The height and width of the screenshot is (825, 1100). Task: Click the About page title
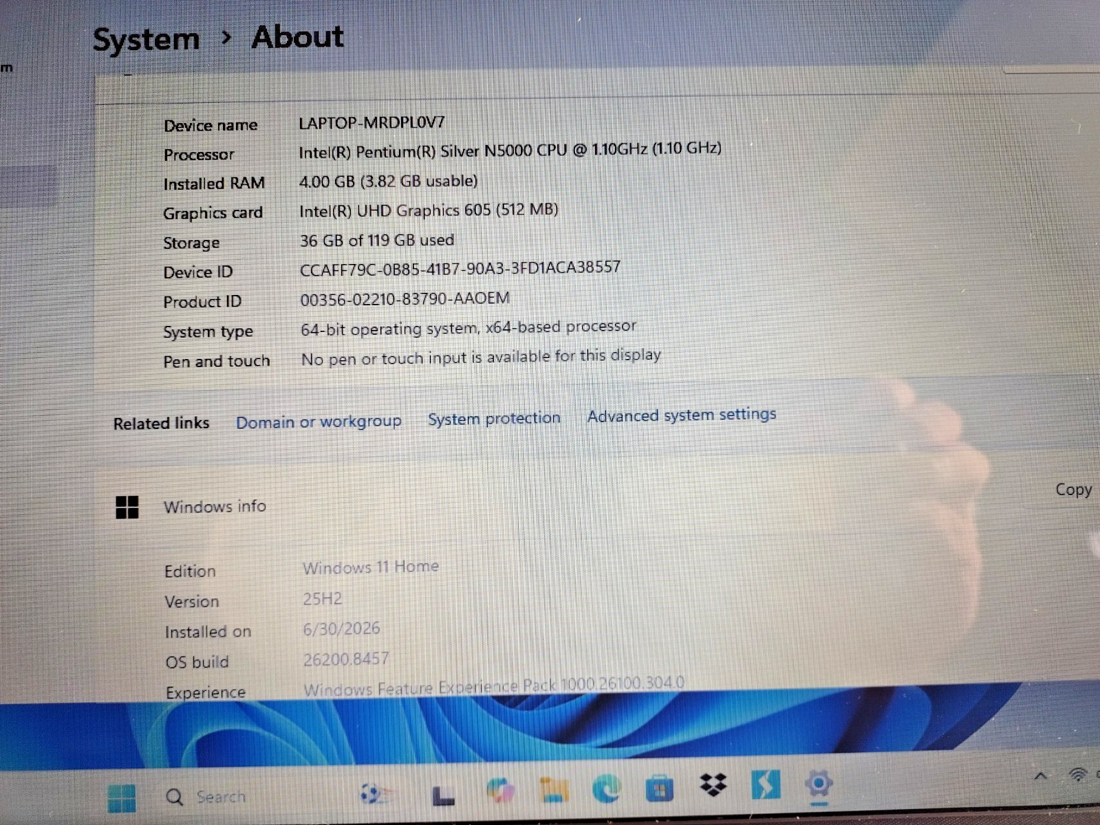[x=297, y=36]
